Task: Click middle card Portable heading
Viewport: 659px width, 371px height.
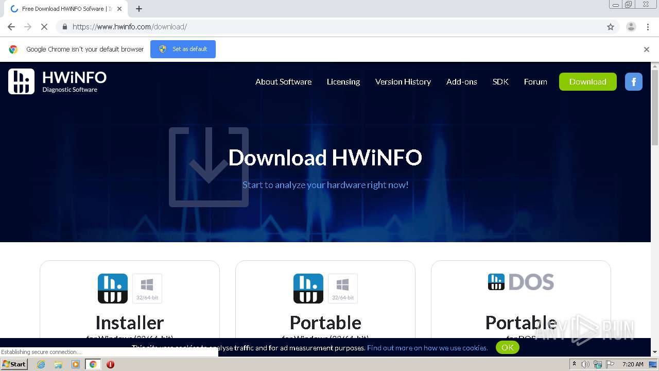Action: point(325,323)
